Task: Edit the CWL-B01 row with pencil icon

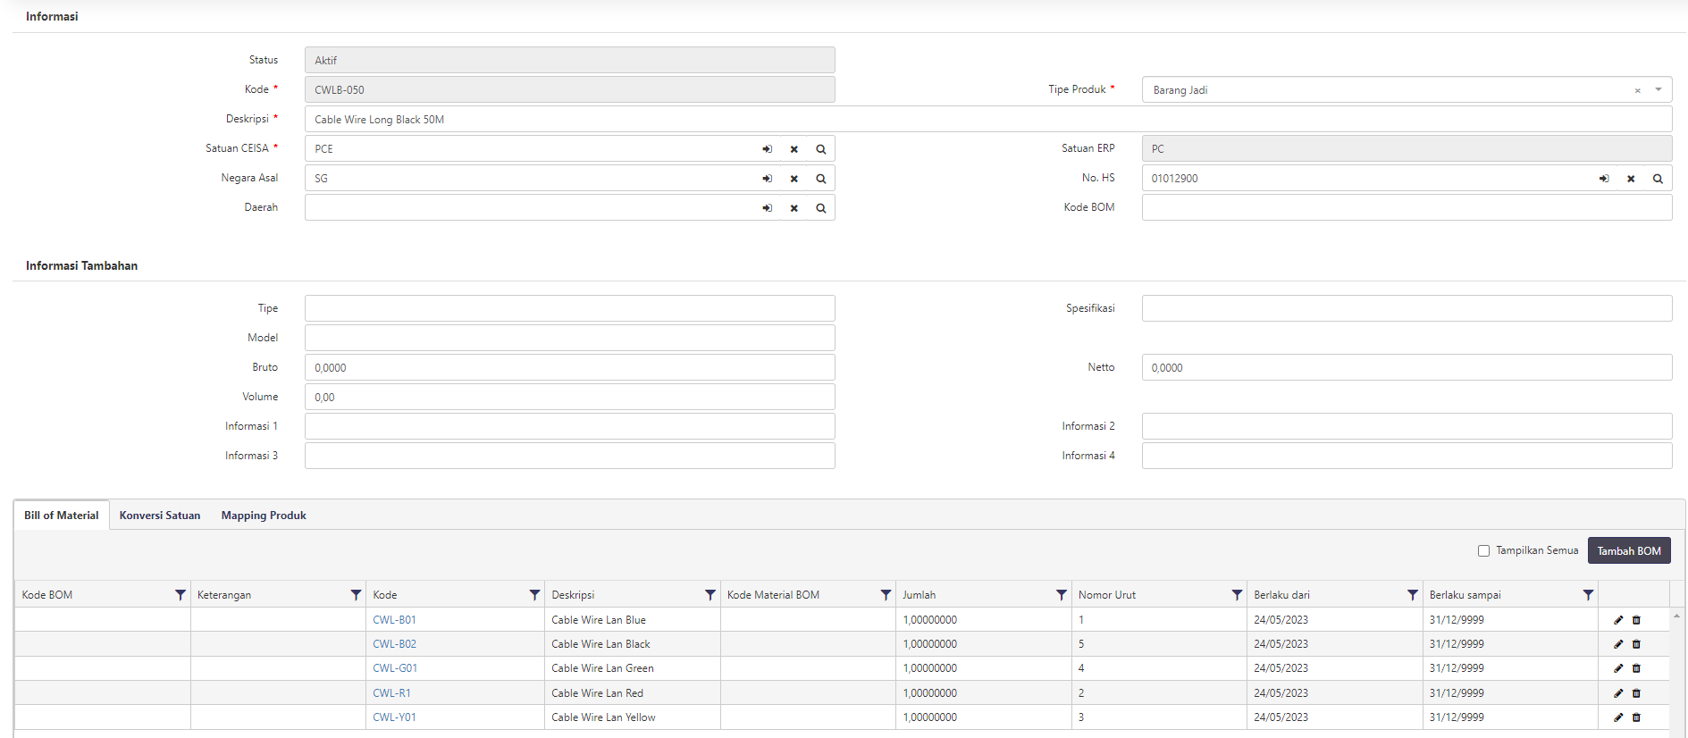Action: (x=1618, y=620)
